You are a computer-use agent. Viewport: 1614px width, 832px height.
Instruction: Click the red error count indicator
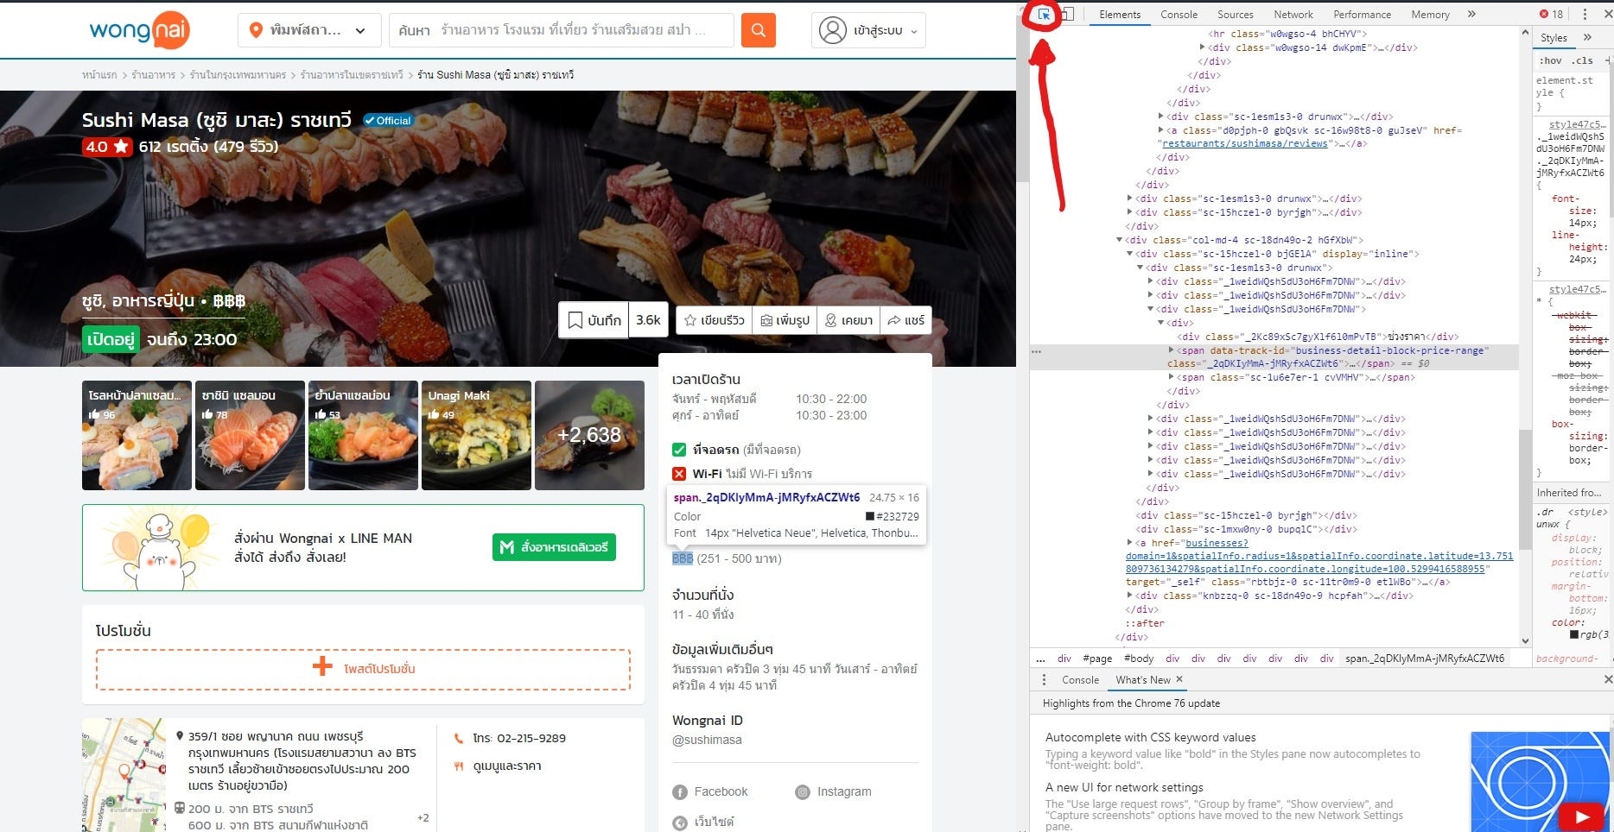tap(1551, 14)
